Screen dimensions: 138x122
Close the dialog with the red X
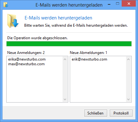(129, 4)
